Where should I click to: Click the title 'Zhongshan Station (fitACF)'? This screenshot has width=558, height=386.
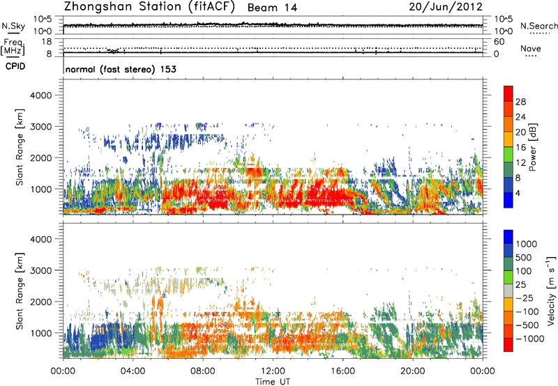click(x=149, y=7)
